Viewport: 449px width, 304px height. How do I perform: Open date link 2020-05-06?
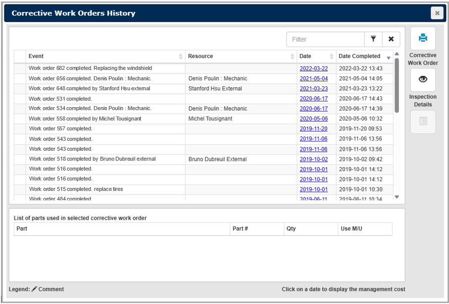tap(313, 119)
